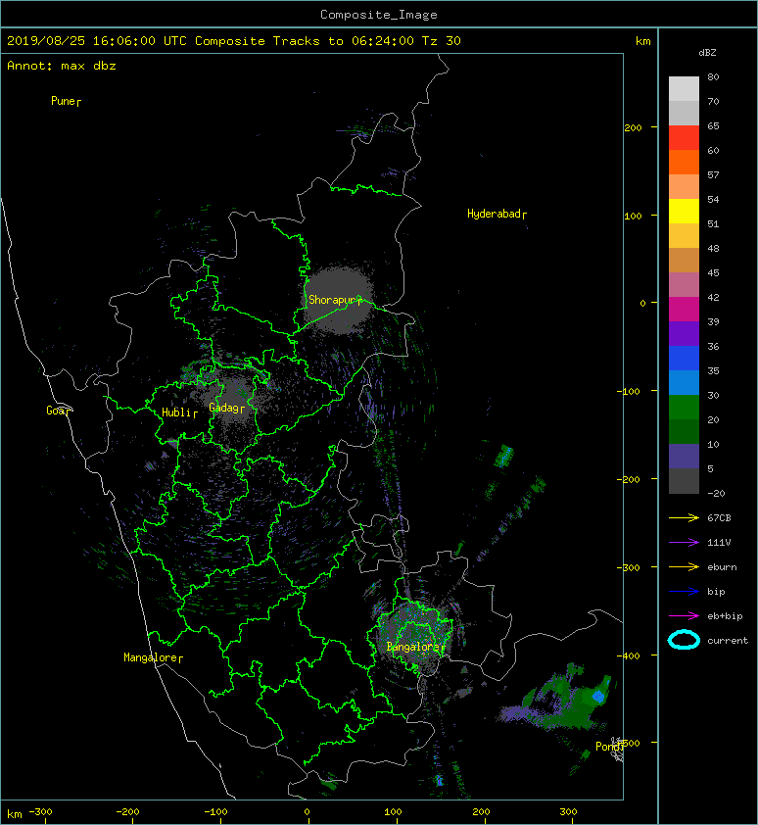Click the purple 111V track arrow in legend

pos(684,543)
